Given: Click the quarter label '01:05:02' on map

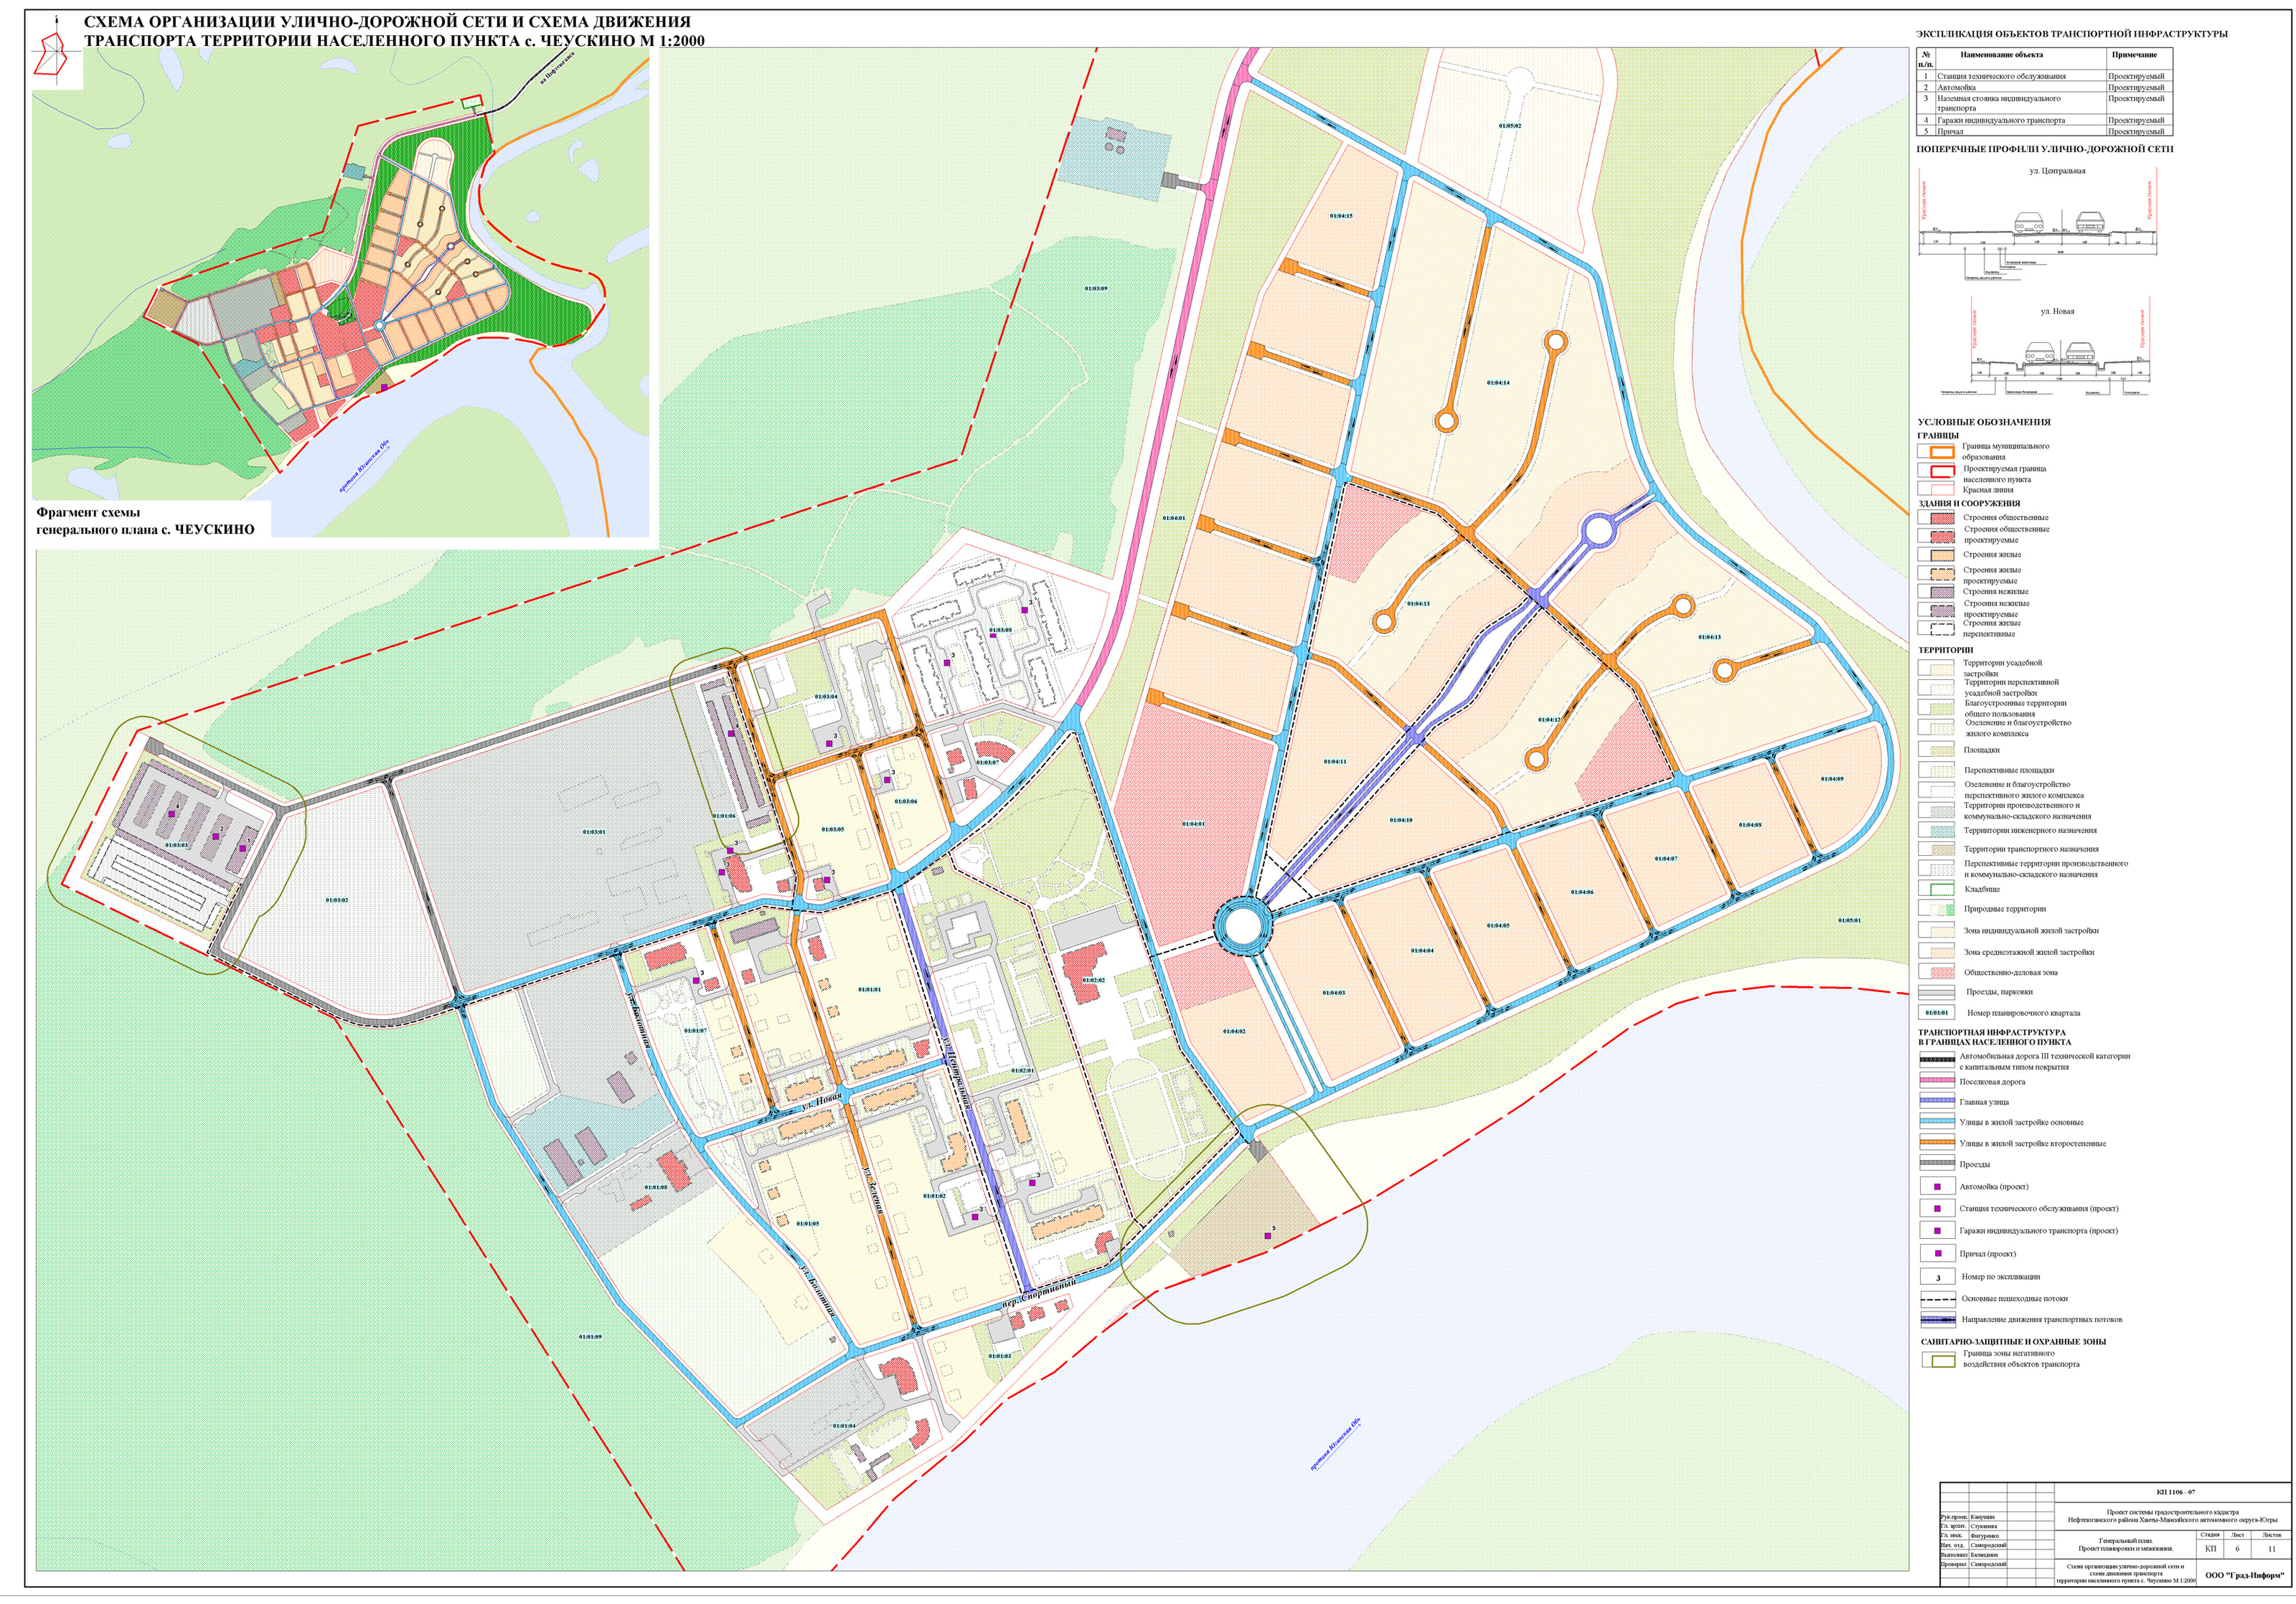Looking at the screenshot, I should pos(1510,126).
